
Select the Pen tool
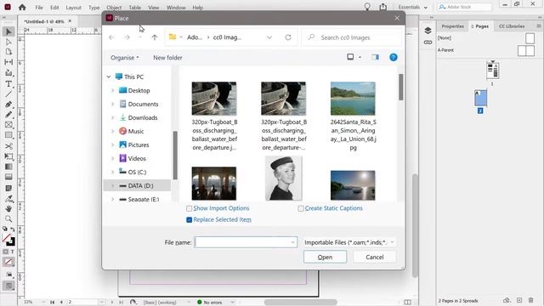8,105
